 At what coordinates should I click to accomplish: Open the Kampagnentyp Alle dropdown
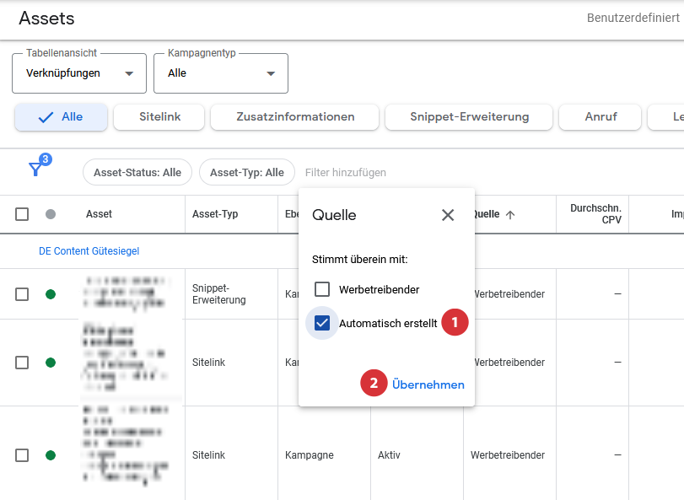coord(221,73)
